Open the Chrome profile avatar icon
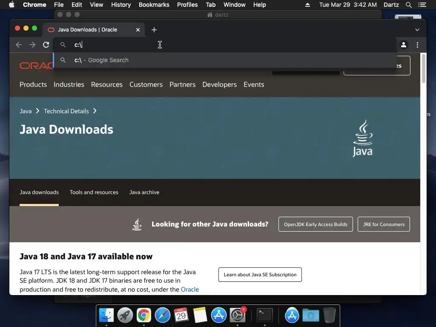 (404, 45)
